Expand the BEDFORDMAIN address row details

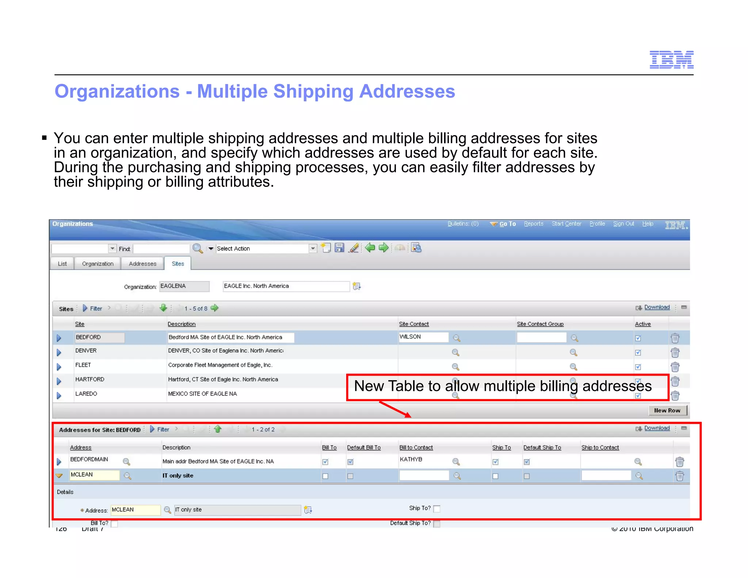click(x=59, y=462)
